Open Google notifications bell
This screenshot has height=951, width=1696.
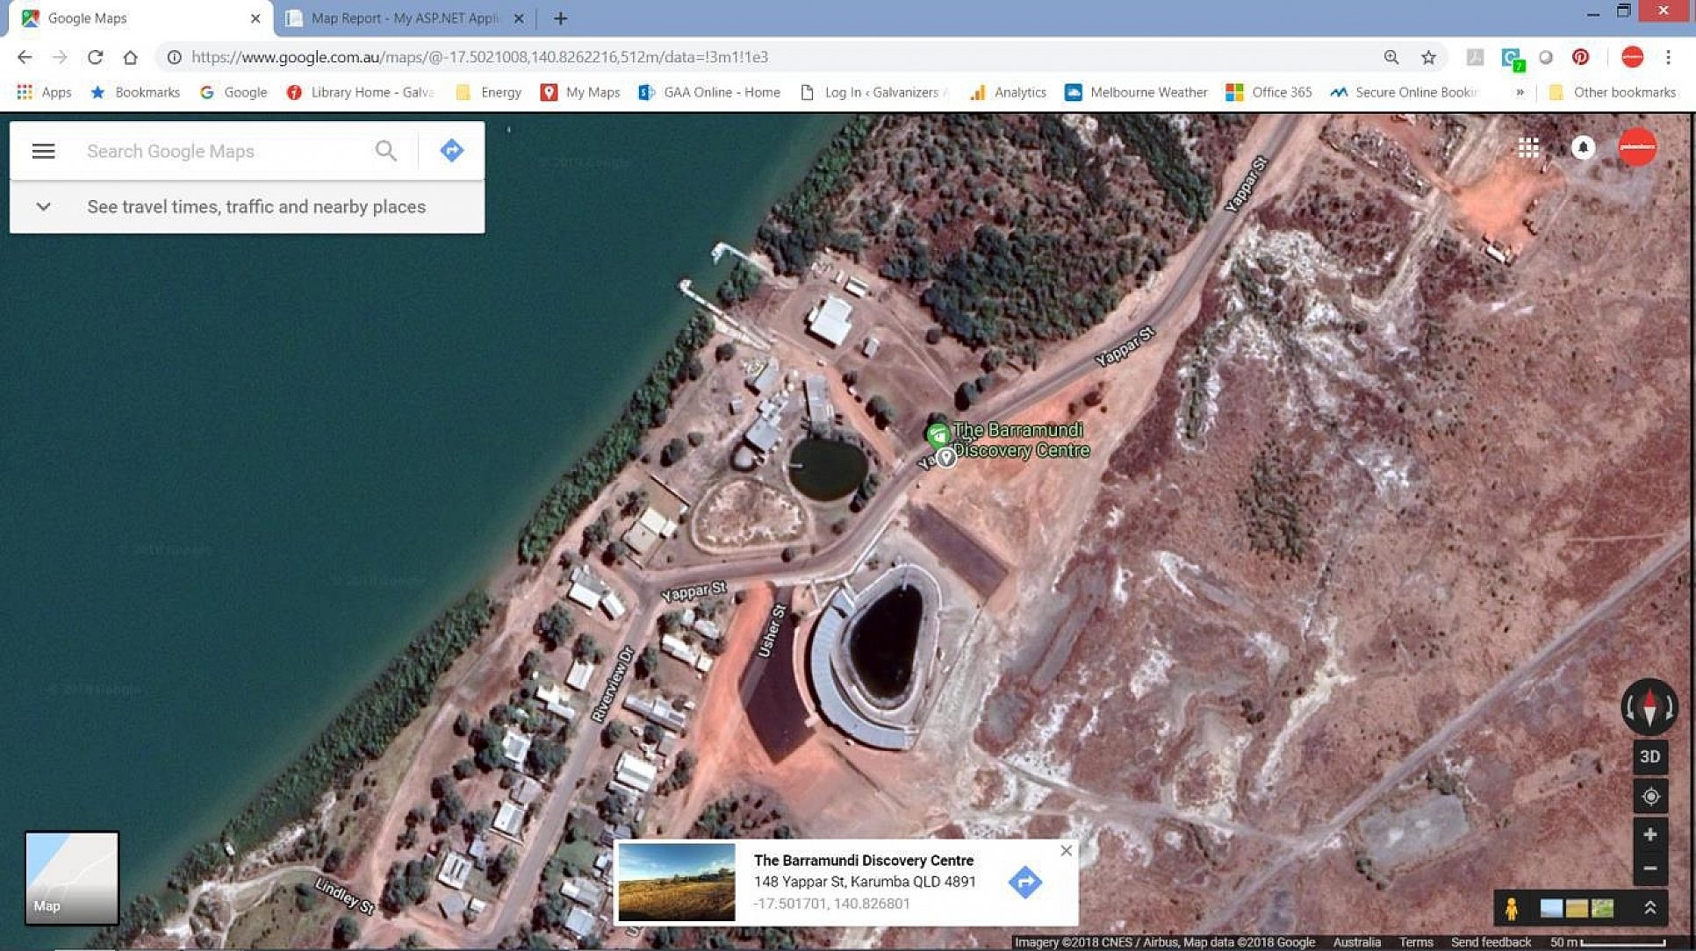(x=1583, y=147)
